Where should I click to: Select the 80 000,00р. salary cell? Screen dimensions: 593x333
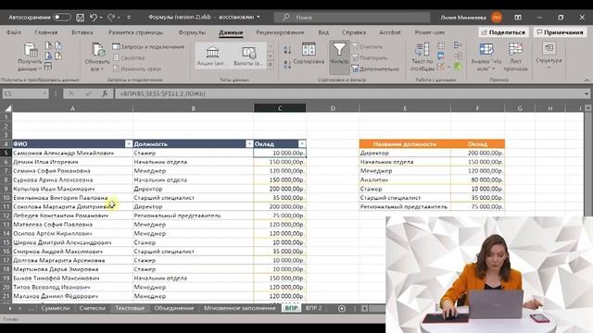[478, 179]
